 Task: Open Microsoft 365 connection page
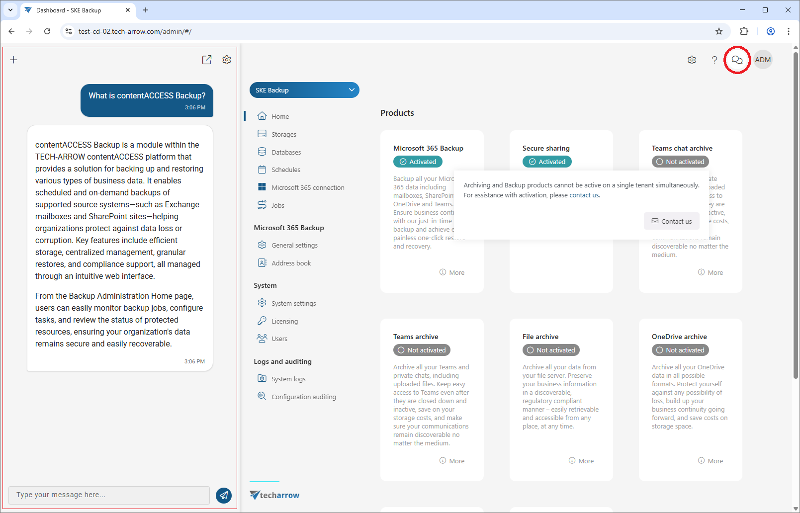[307, 187]
